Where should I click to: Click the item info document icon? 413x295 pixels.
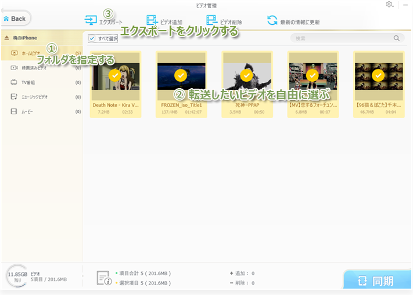tap(104, 278)
